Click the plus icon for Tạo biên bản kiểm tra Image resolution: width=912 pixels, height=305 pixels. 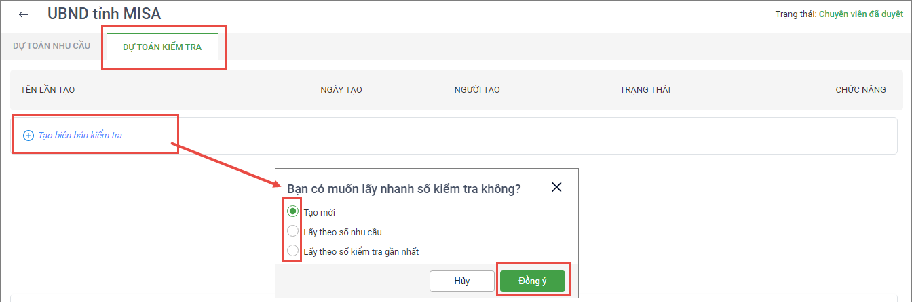(x=28, y=136)
